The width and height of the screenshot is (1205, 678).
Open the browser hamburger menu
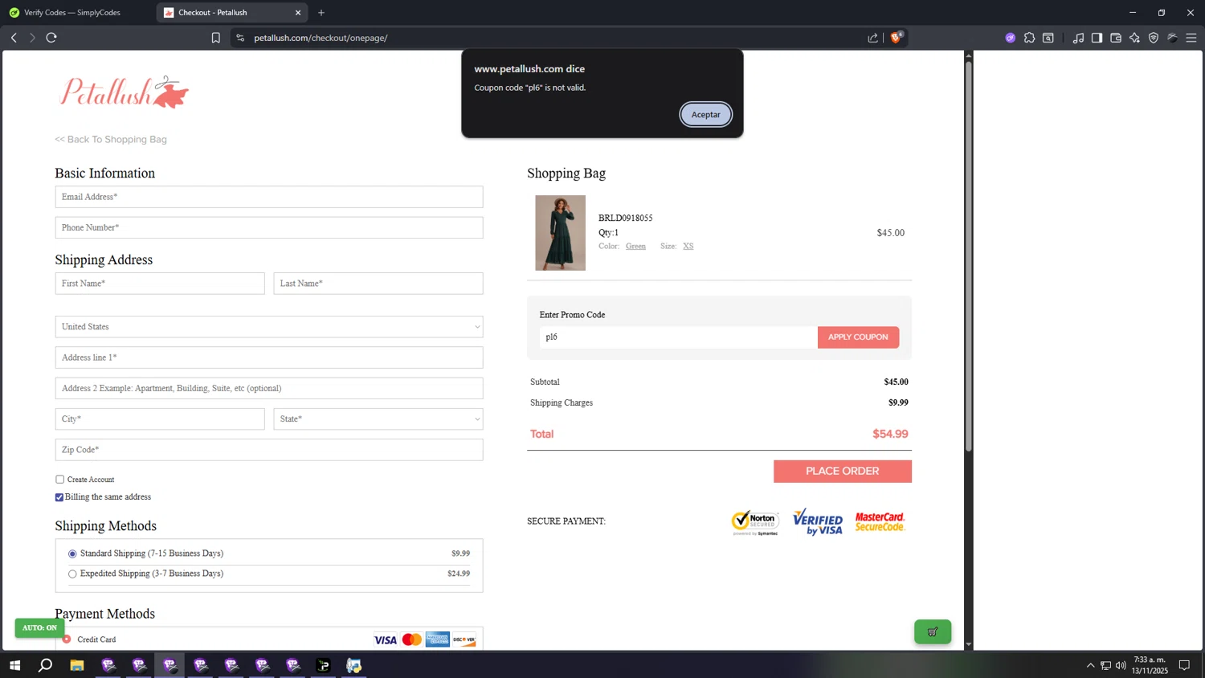tap(1191, 38)
